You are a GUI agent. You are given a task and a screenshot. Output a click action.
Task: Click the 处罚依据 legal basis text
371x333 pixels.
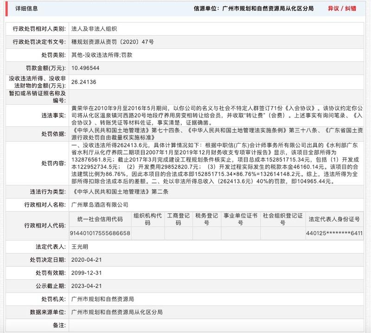(x=217, y=134)
